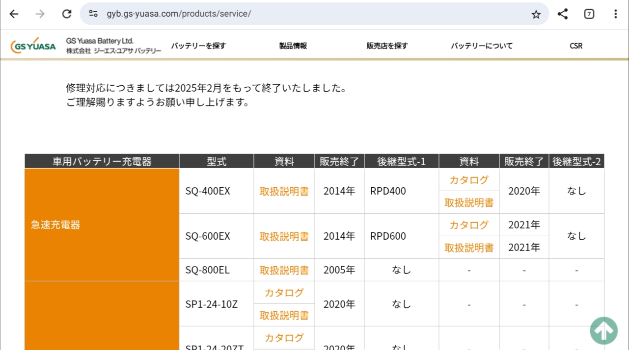The width and height of the screenshot is (629, 350).
Task: Click the GS Yuasa logo
Action: [33, 46]
